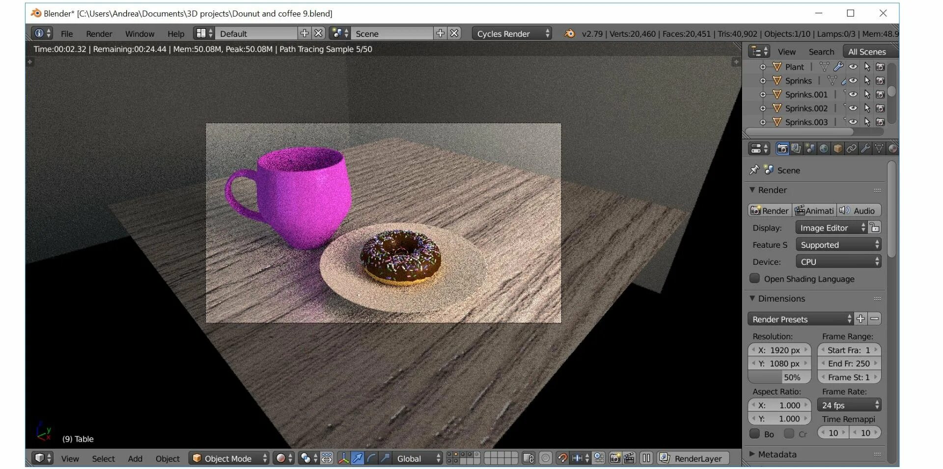This screenshot has width=943, height=469.
Task: Adjust the 50% resolution percentage slider
Action: click(x=779, y=377)
